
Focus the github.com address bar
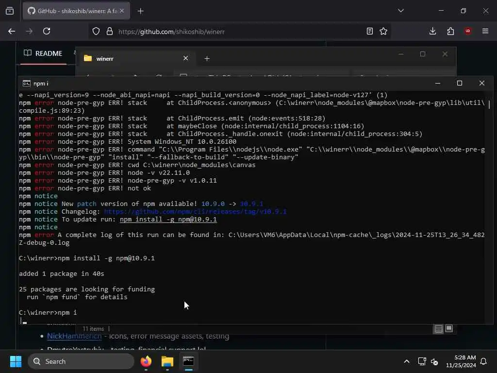tap(239, 32)
